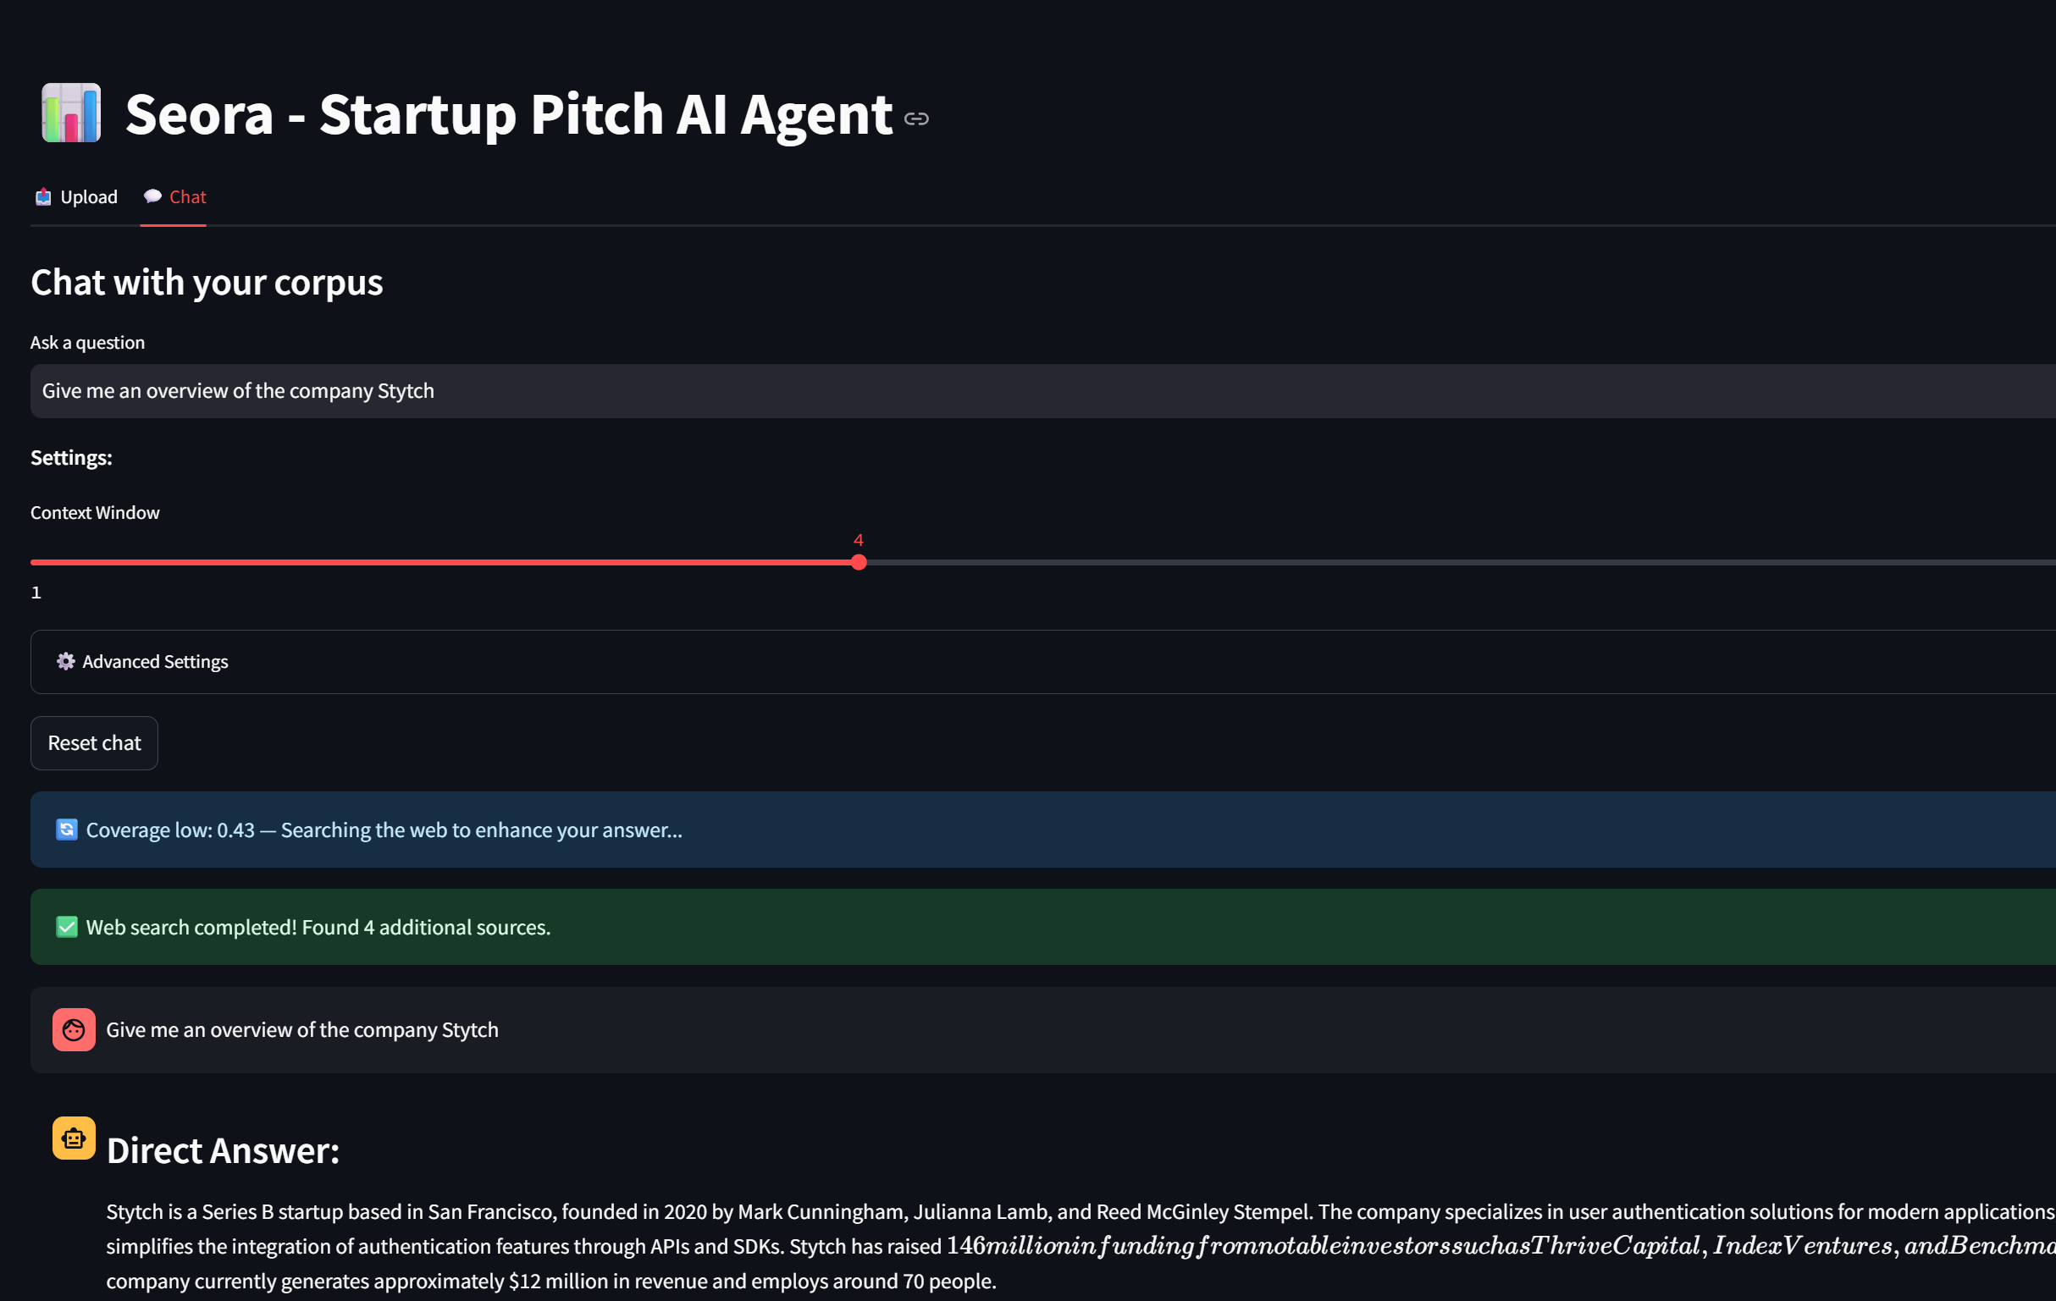This screenshot has height=1301, width=2056.
Task: Click the unfilled Context Window slider track
Action: pos(1461,563)
